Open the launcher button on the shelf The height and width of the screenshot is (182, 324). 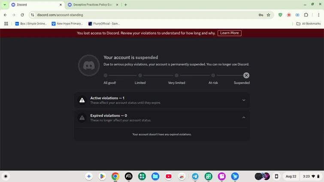click(x=6, y=176)
